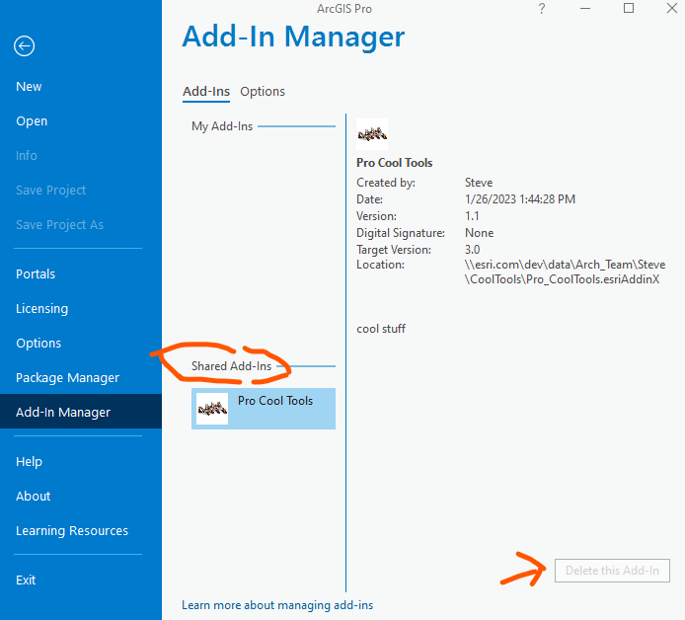The width and height of the screenshot is (685, 620).
Task: Maximize the ArcGIS Pro window
Action: (x=629, y=8)
